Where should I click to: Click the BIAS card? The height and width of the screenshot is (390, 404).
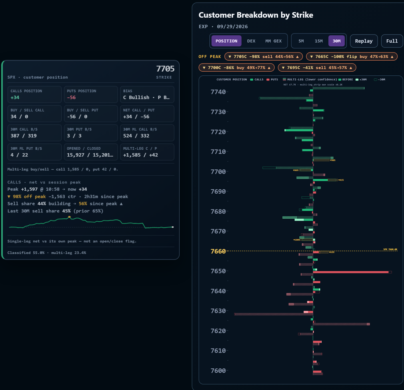point(147,94)
